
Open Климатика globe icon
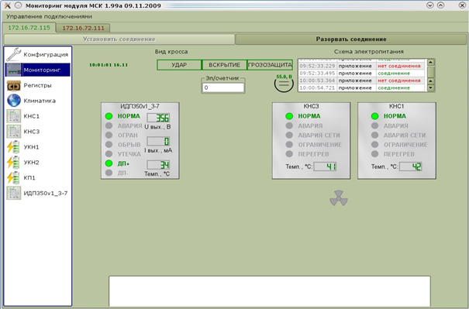[x=14, y=101]
